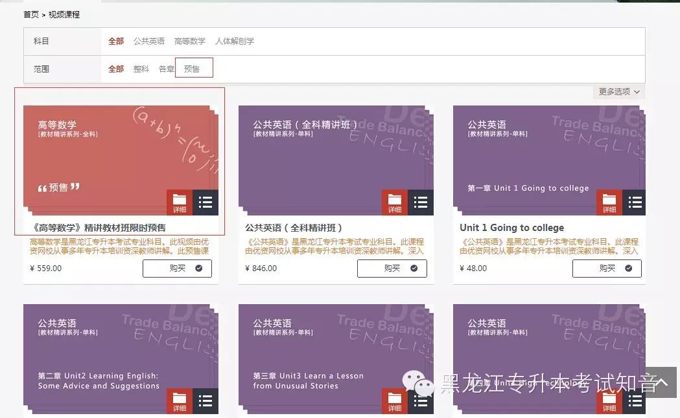Filter range by 整科
Screen dimensions: 680x418
pyautogui.click(x=141, y=69)
